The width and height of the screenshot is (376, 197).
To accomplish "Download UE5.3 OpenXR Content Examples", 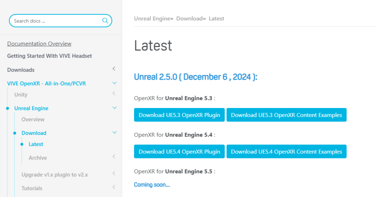I will [x=286, y=115].
